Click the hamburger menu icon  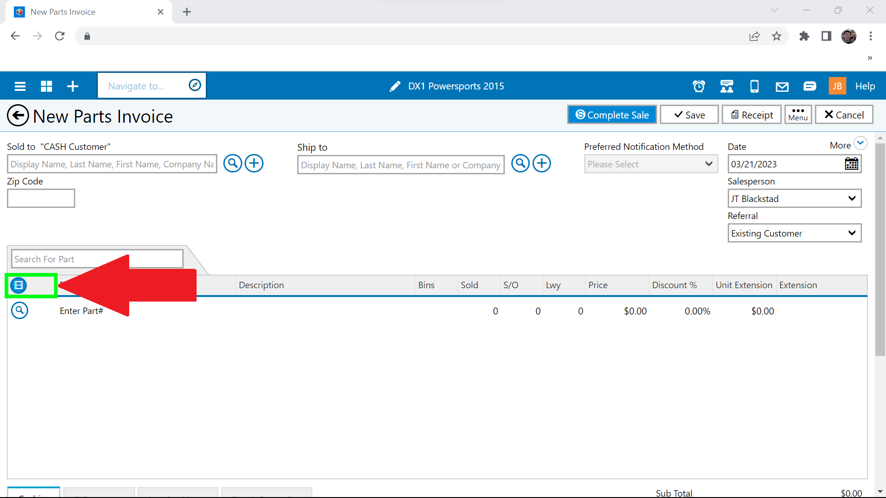point(20,86)
